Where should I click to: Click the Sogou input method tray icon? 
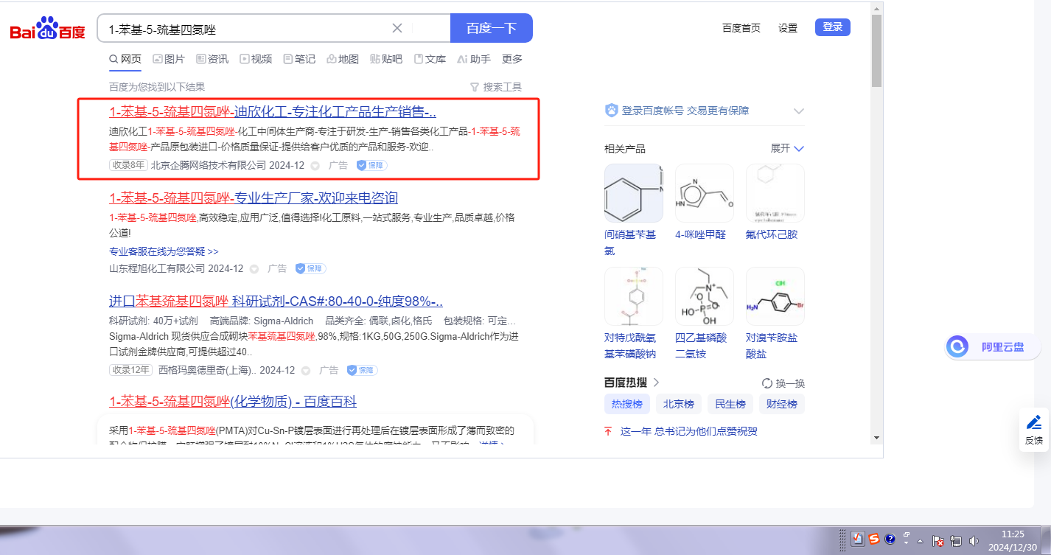tap(873, 539)
